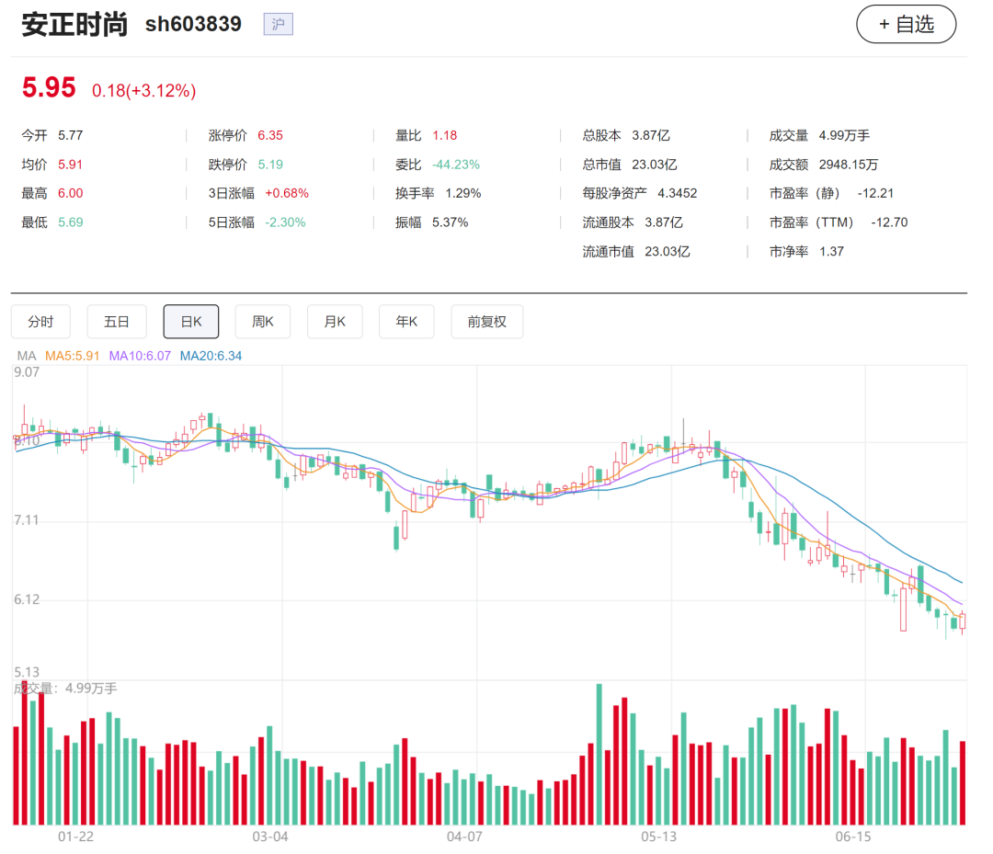Select the 日K chart tab
Screen dimensions: 993x854
coord(191,322)
